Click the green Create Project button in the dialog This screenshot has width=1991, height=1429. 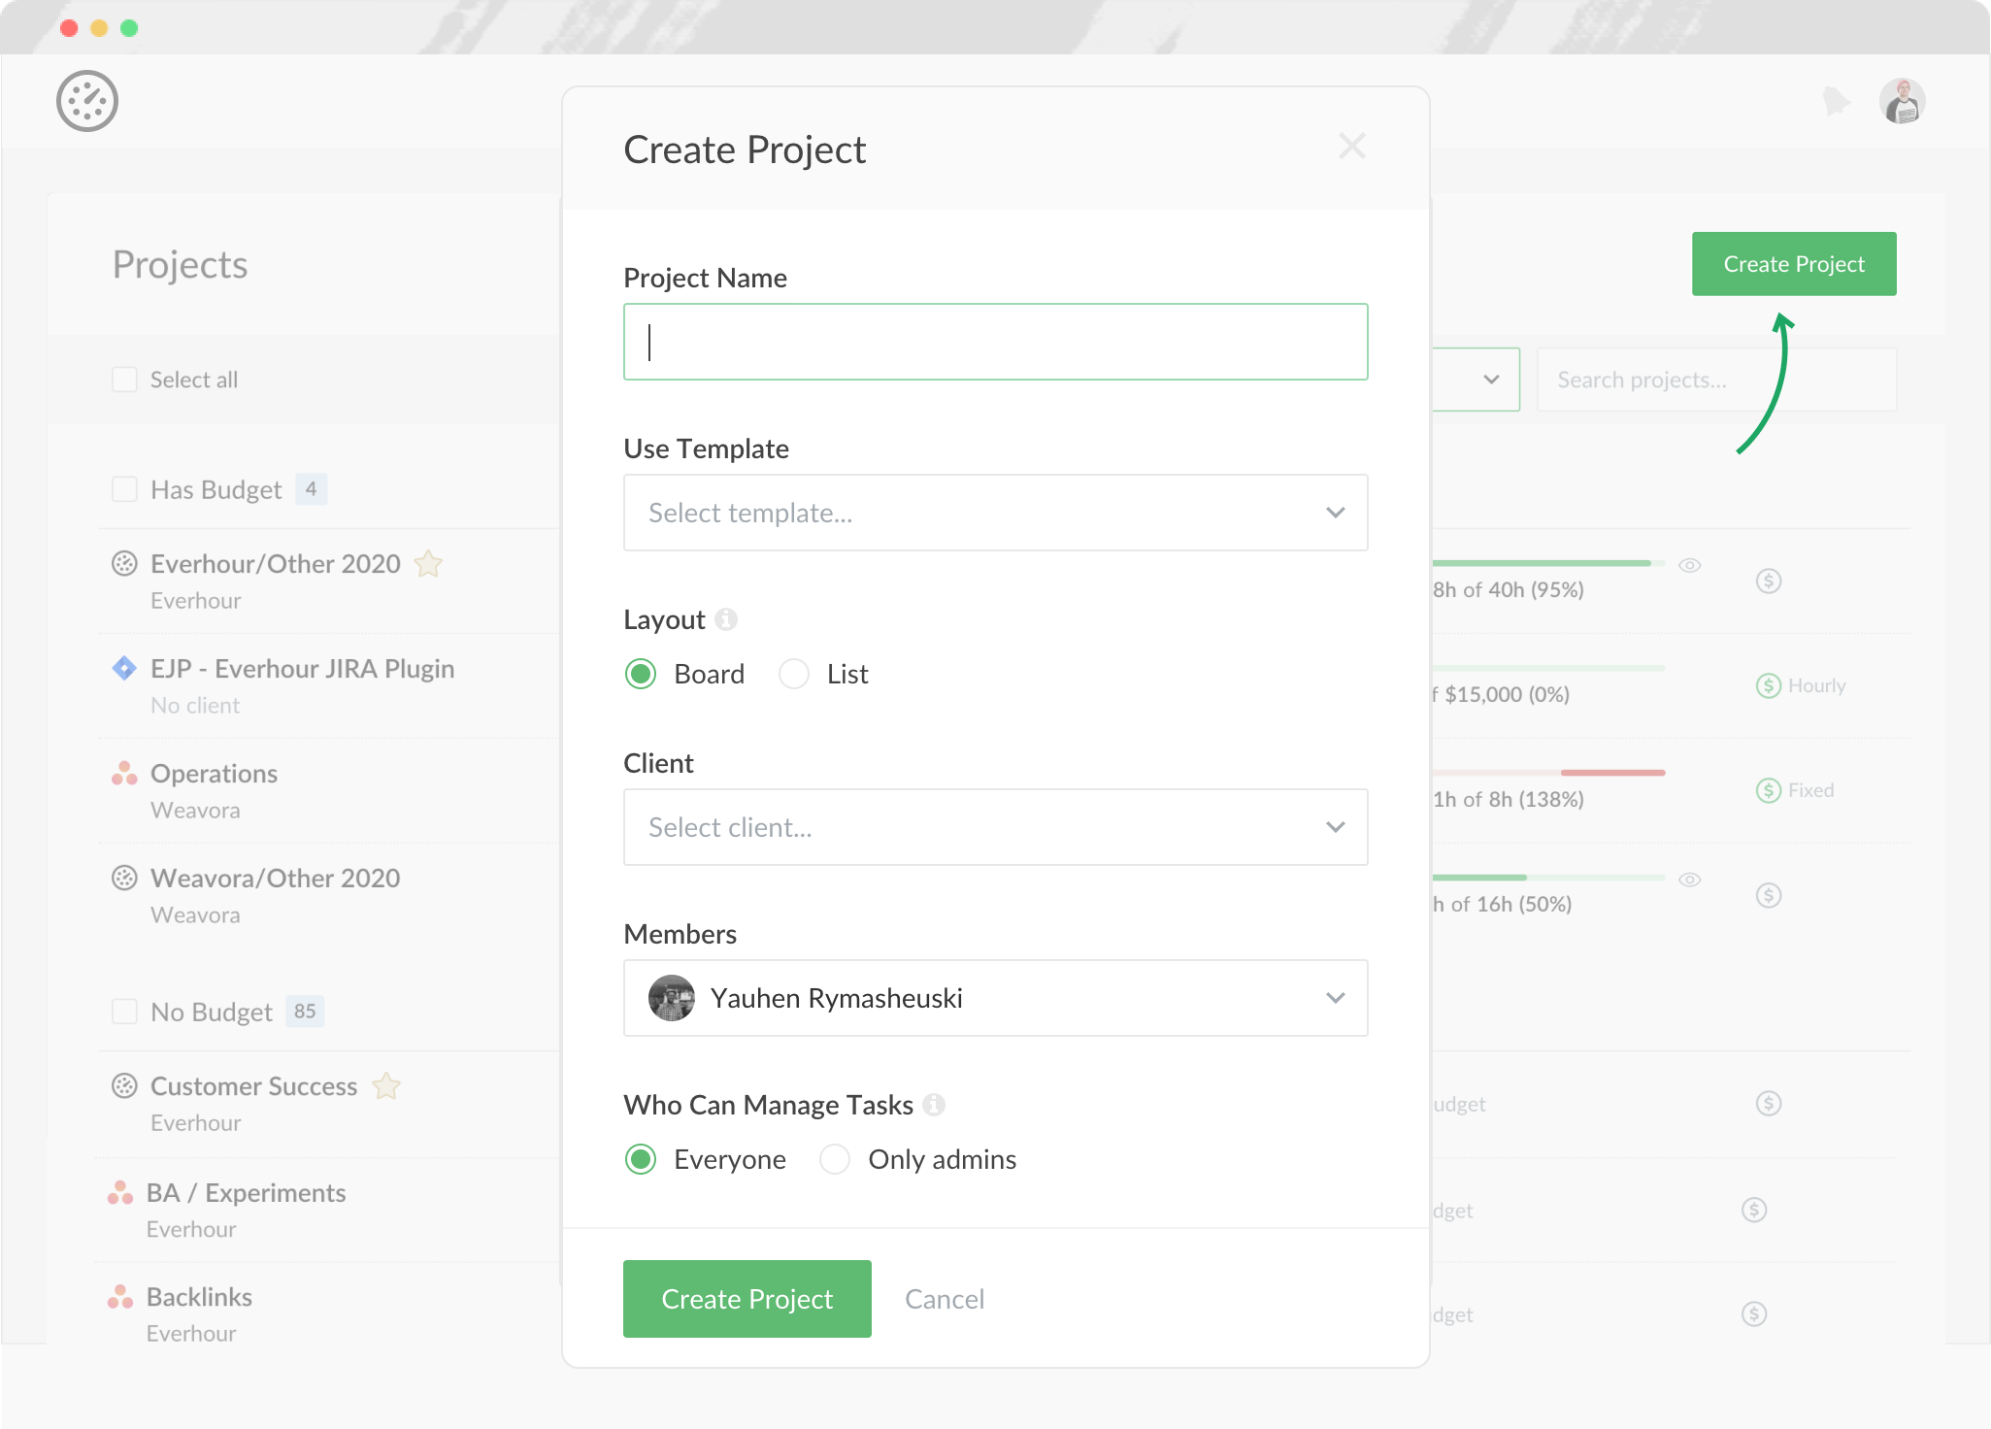[x=747, y=1299]
